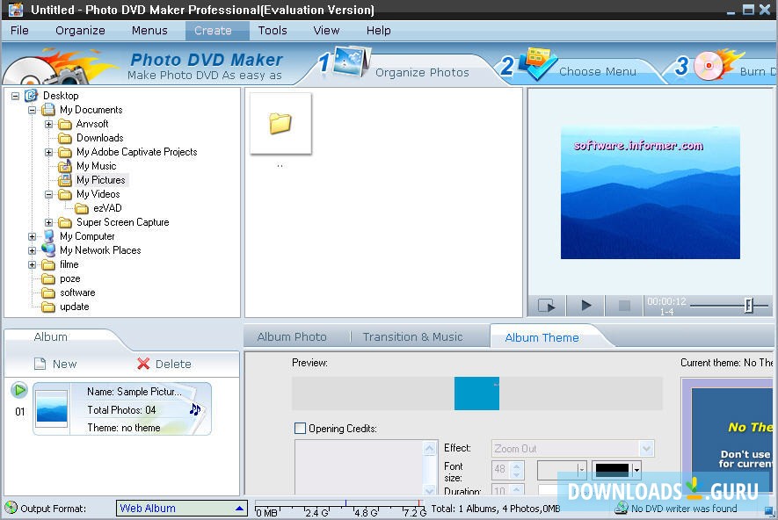Viewport: 778px width, 520px height.
Task: Enable the Opening Credits checkbox
Action: click(301, 428)
